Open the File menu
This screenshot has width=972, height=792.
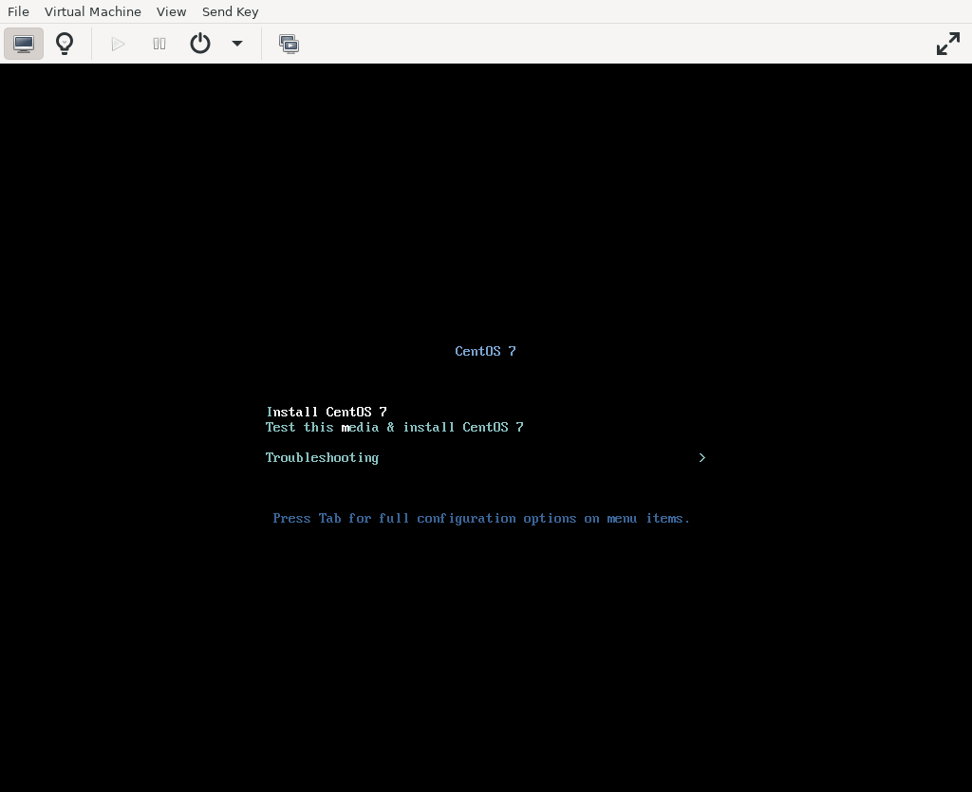18,11
